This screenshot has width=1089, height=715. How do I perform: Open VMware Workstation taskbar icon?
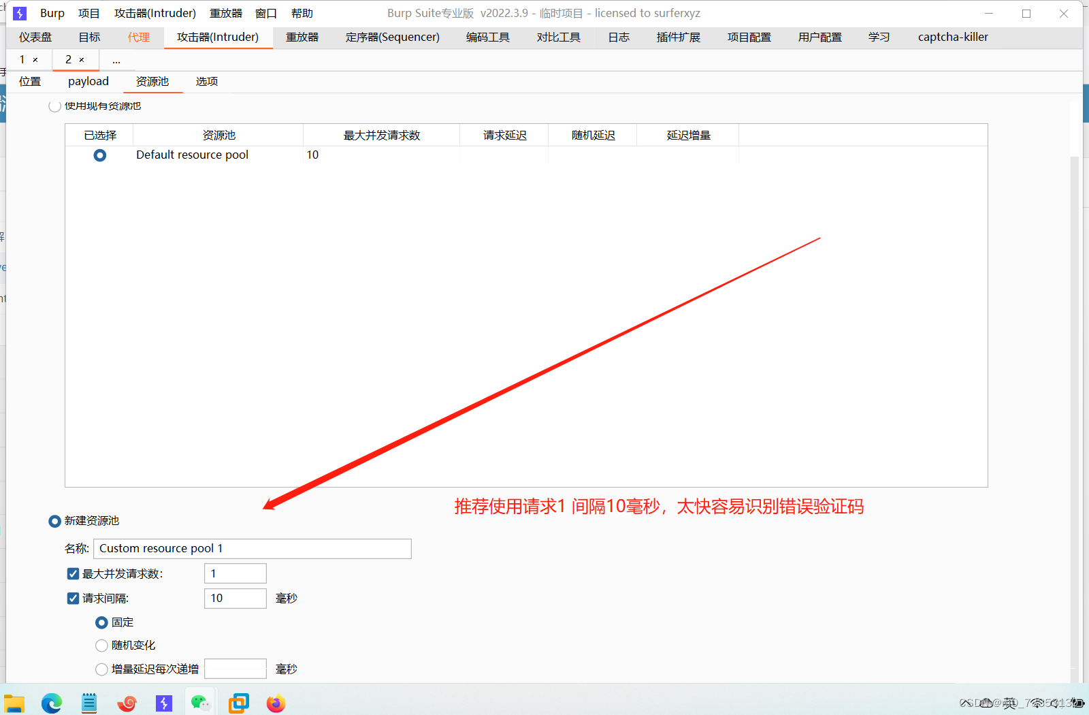click(239, 703)
